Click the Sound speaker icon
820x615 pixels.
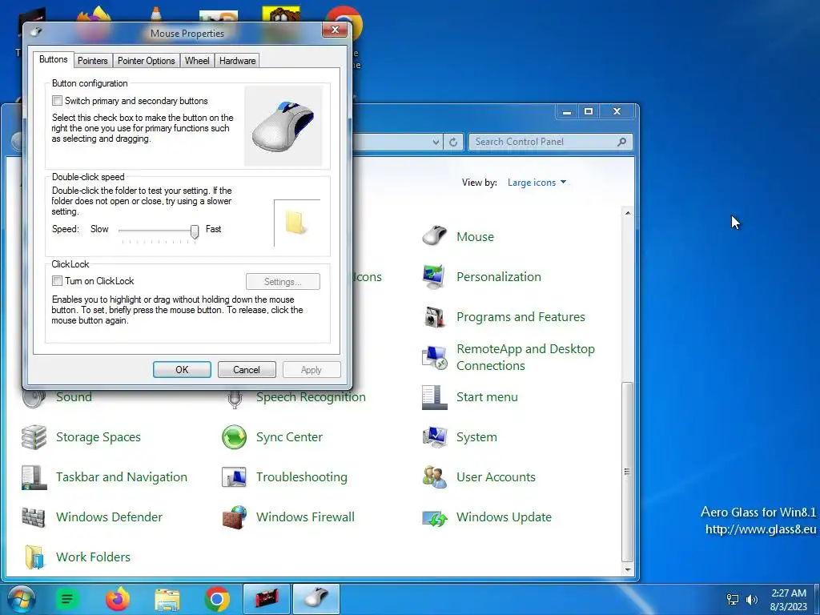[34, 399]
